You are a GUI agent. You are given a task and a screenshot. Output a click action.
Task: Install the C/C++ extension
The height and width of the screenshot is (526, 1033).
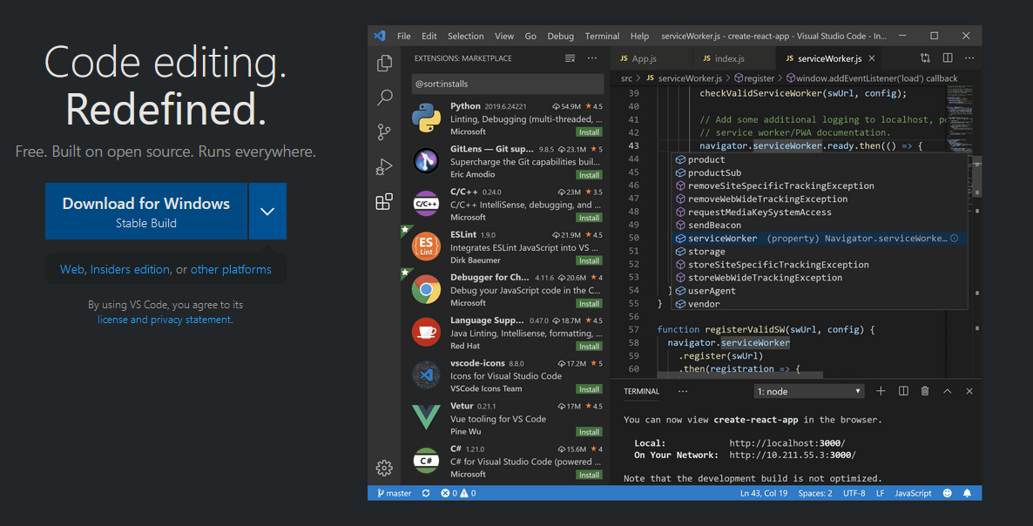(588, 218)
